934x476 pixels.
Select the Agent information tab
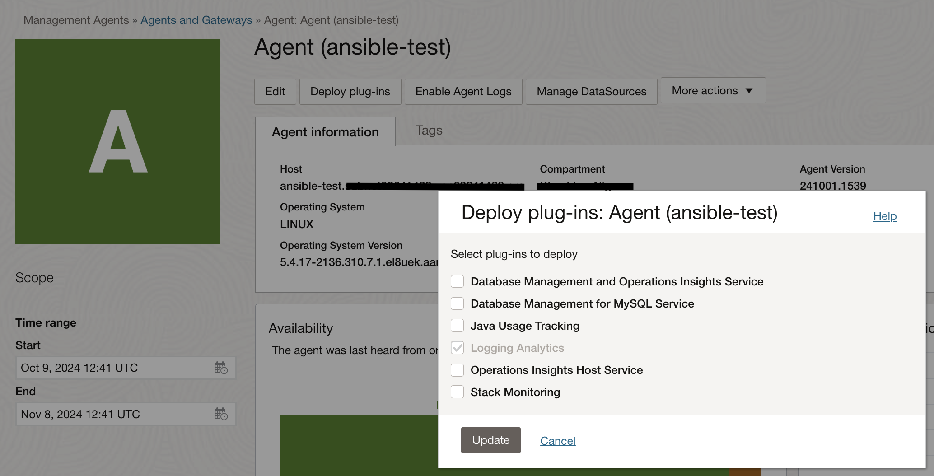click(325, 132)
